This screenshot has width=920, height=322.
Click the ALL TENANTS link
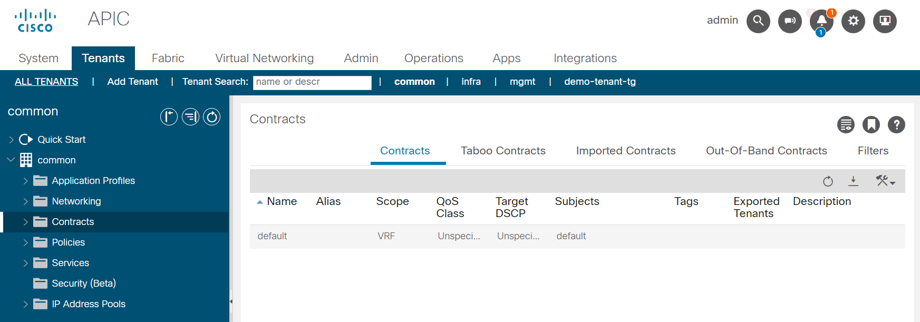(46, 82)
